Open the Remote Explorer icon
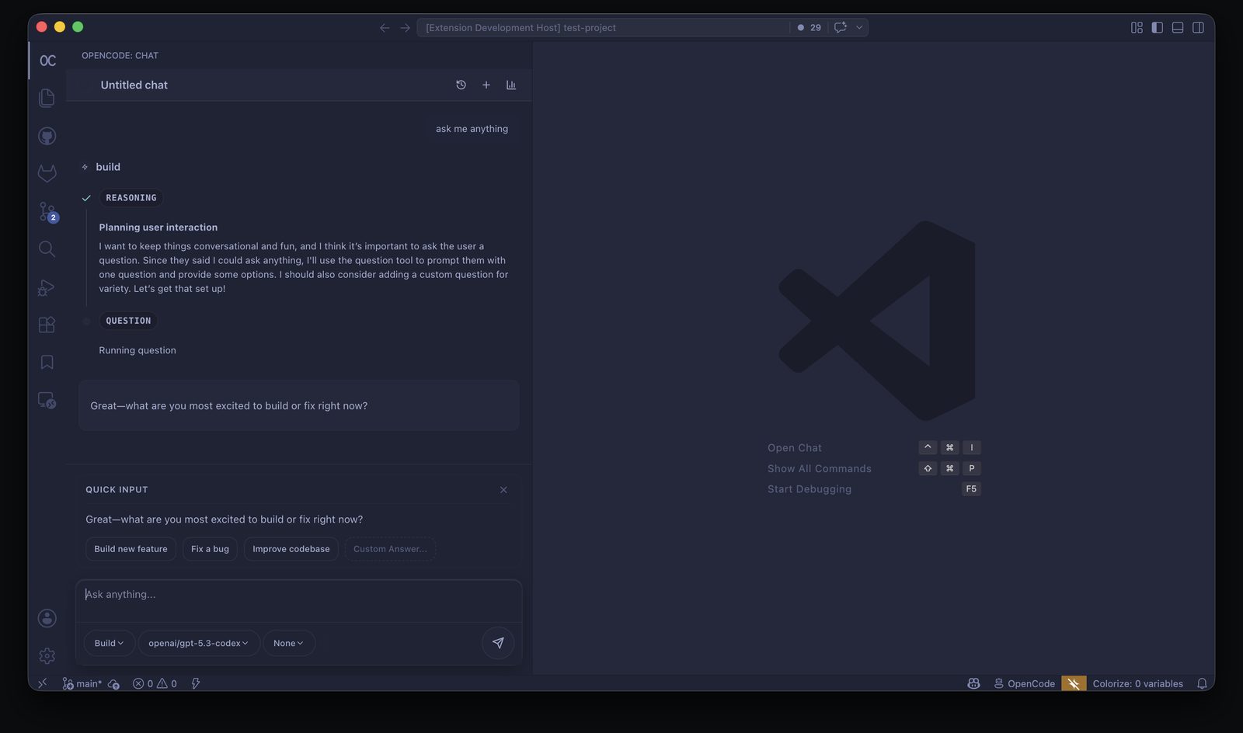Screen dimensions: 1243x733 [47, 400]
